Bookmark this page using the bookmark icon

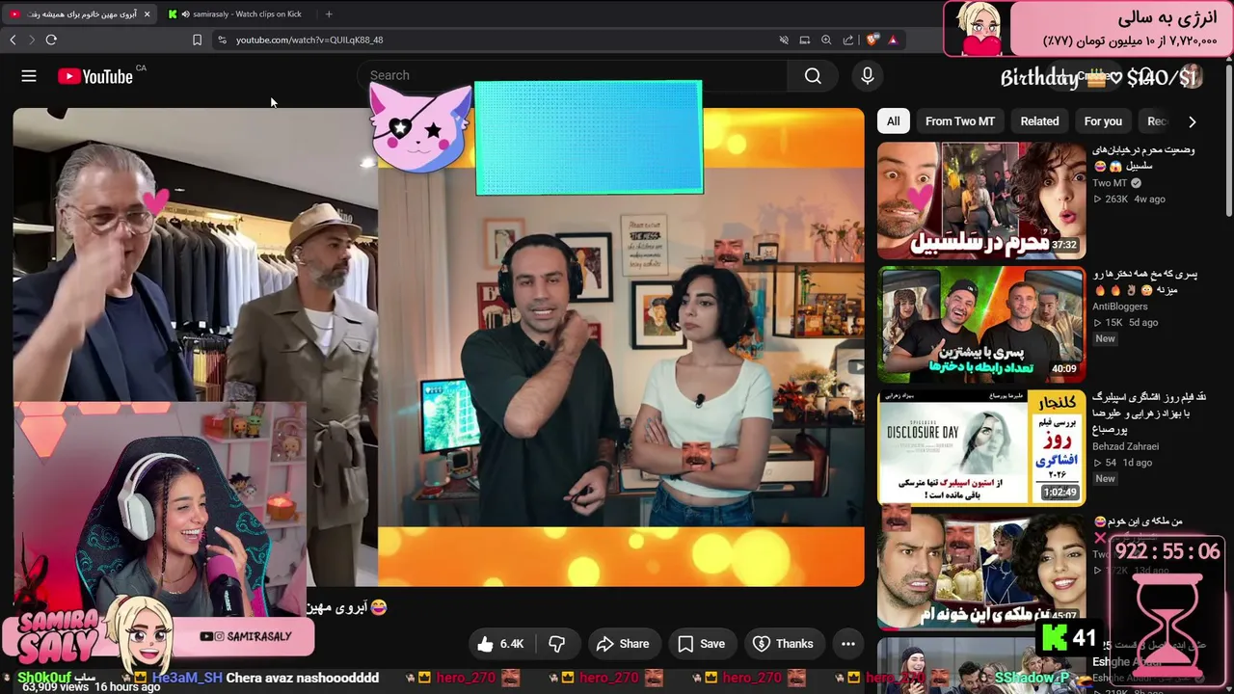click(x=197, y=40)
